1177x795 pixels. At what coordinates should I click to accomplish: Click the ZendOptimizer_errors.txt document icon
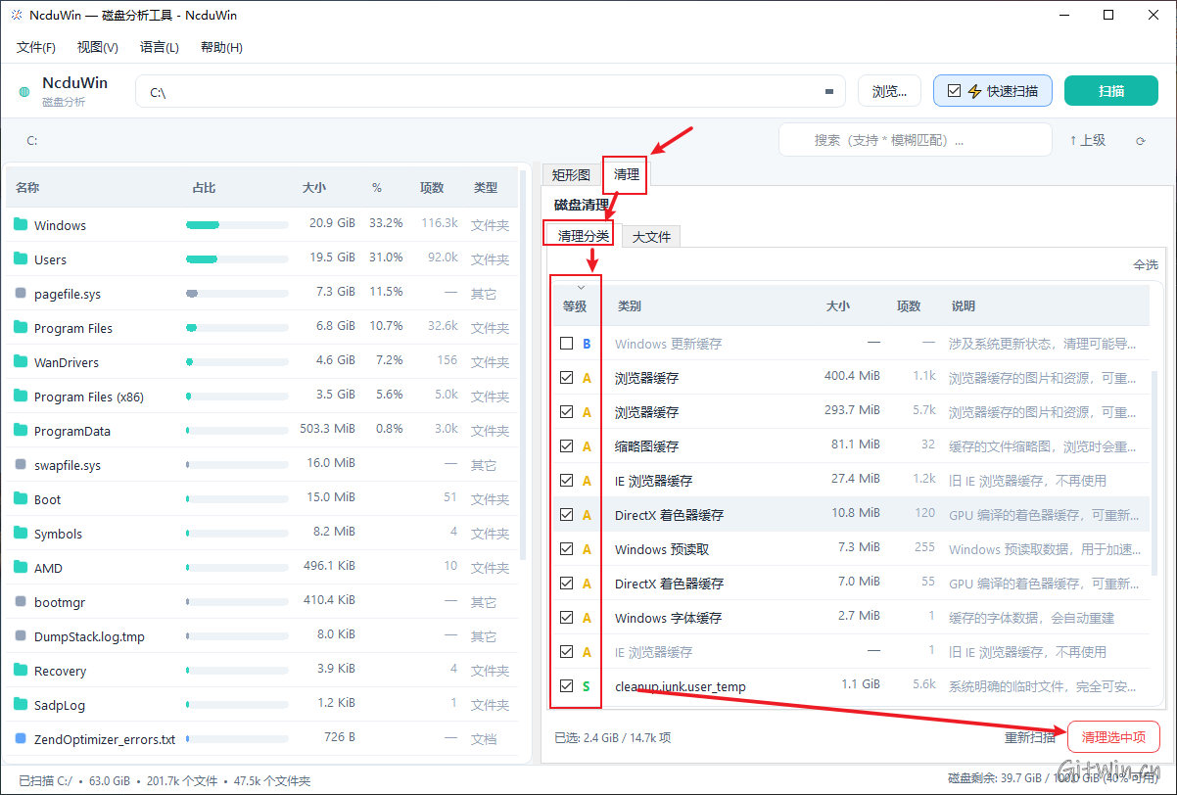(21, 738)
